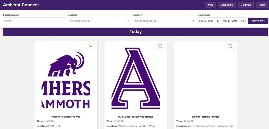
Task: Click the Search Events label
Action: [11, 15]
